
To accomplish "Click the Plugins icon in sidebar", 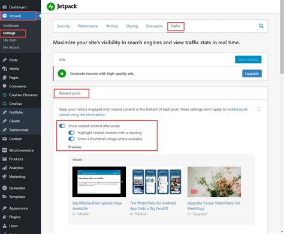I will (x=4, y=217).
